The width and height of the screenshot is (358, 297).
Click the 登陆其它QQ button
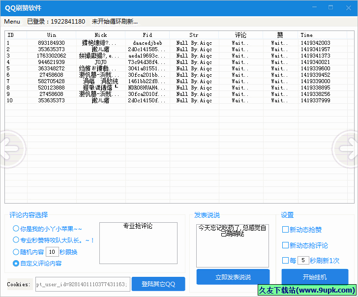[x=158, y=284]
